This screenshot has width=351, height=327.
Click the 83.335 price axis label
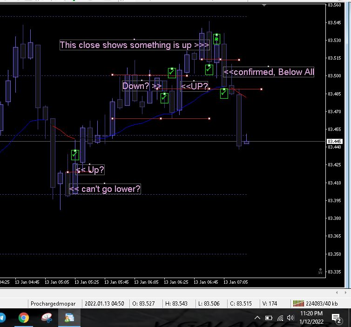[334, 272]
